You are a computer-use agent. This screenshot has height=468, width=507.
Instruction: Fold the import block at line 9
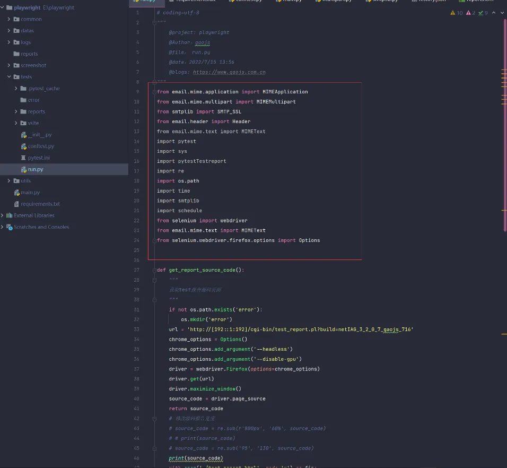(x=154, y=92)
